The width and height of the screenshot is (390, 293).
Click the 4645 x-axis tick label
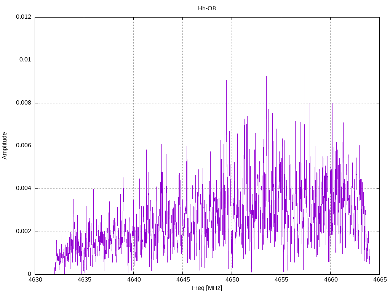click(183, 280)
